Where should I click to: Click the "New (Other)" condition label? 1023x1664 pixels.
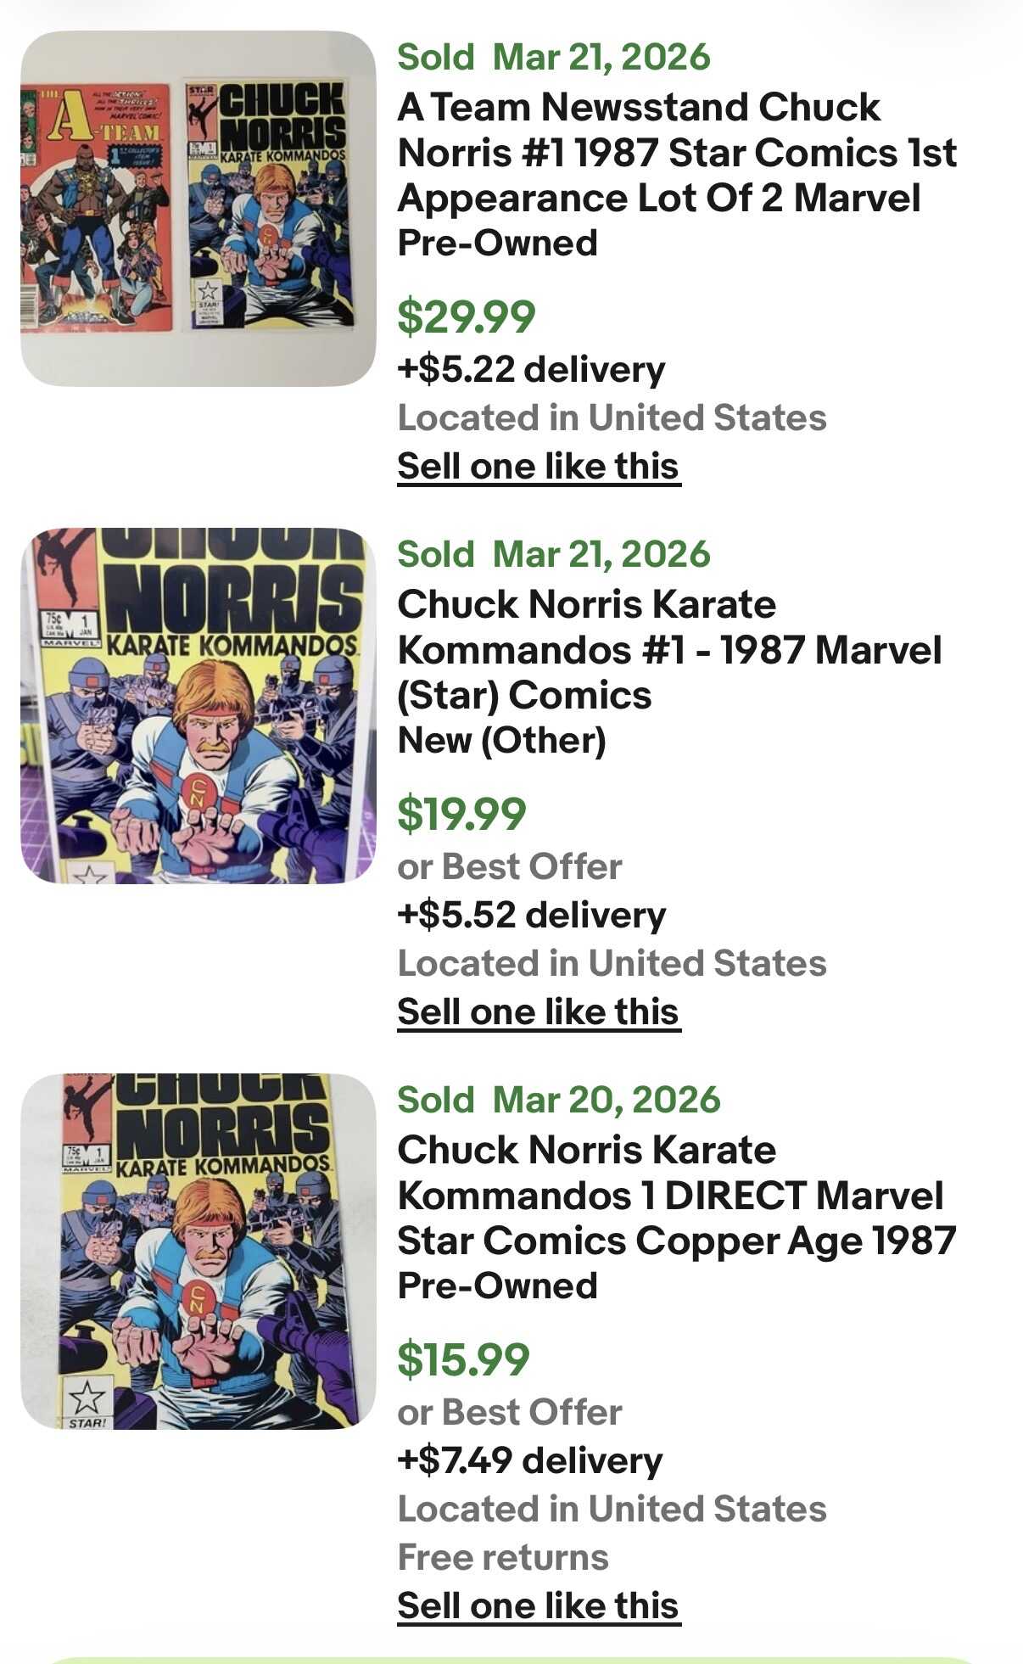pos(501,741)
